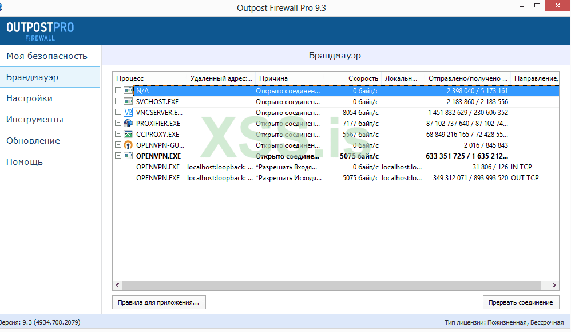
Task: Expand the PROXIFIER.EXE connections
Action: point(118,123)
